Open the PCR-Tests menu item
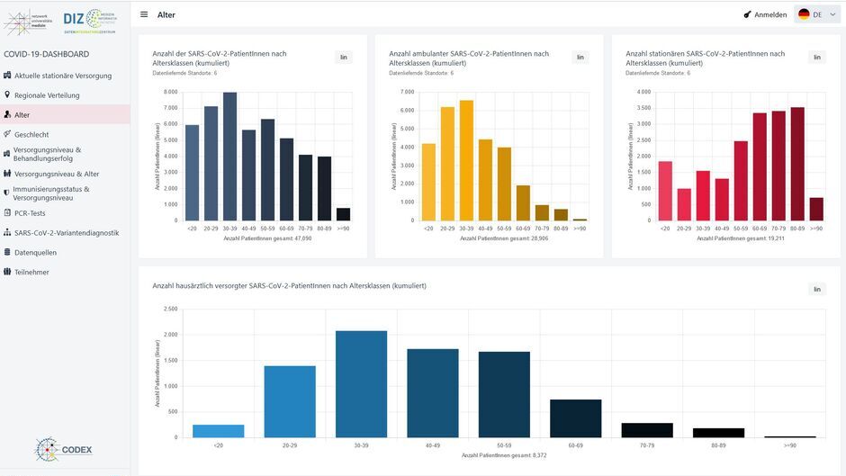 coord(65,213)
